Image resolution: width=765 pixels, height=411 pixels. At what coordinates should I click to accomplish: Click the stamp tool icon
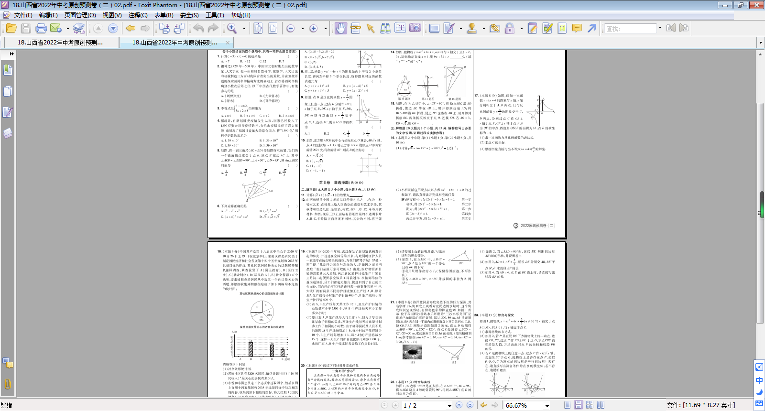(471, 28)
